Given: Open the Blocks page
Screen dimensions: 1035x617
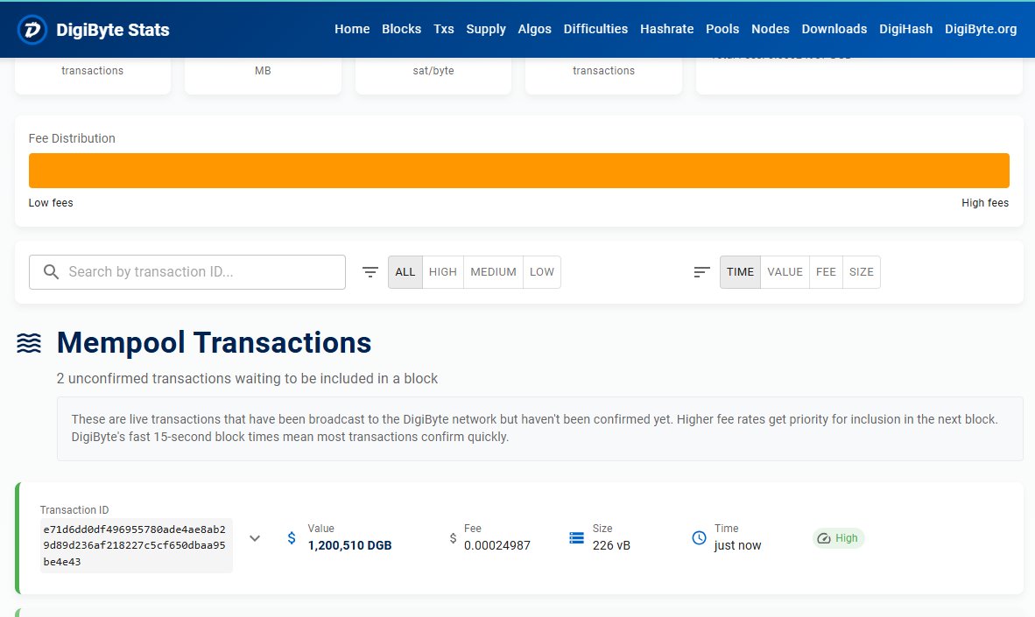Looking at the screenshot, I should (x=401, y=29).
